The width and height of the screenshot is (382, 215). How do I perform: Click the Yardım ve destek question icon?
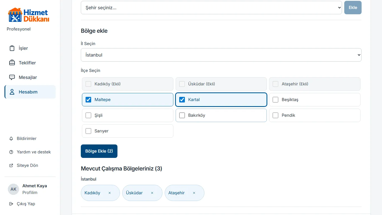point(11,152)
